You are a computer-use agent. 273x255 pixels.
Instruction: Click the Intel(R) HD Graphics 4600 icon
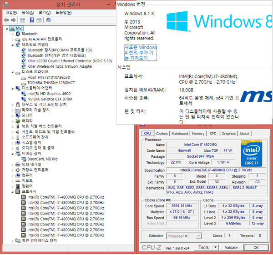pos(24,94)
